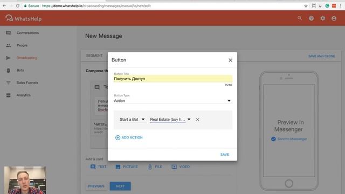Click the Analytics icon in sidebar
Viewport: 345px width, 194px height.
coord(9,95)
